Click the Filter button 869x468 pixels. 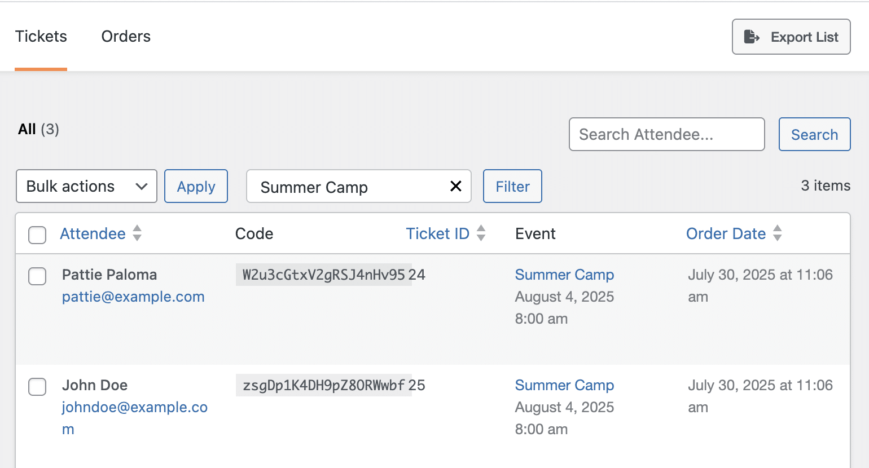pos(512,186)
